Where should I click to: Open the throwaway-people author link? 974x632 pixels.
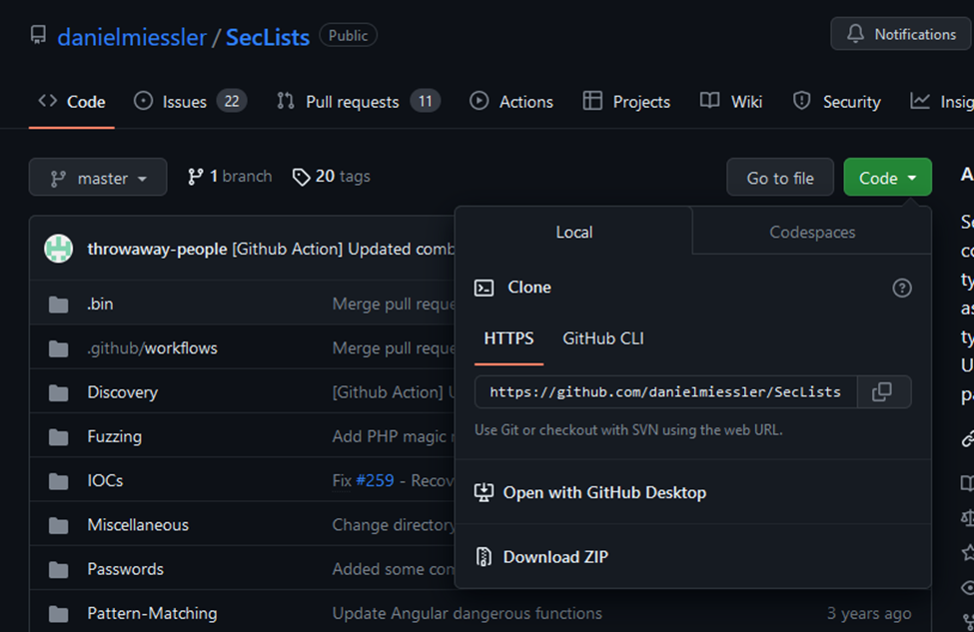(157, 249)
